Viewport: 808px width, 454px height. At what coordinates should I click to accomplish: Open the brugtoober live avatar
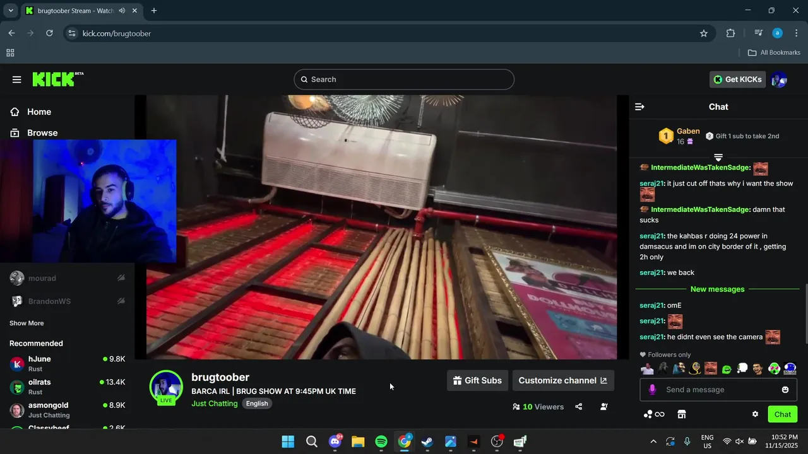(x=166, y=387)
